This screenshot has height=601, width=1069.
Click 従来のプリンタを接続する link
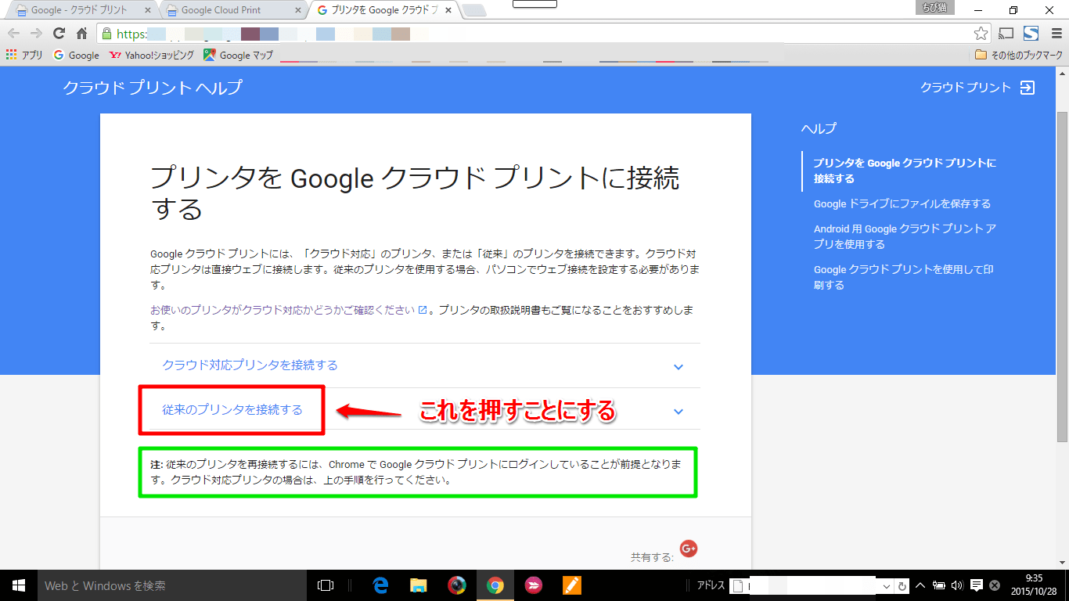click(232, 410)
